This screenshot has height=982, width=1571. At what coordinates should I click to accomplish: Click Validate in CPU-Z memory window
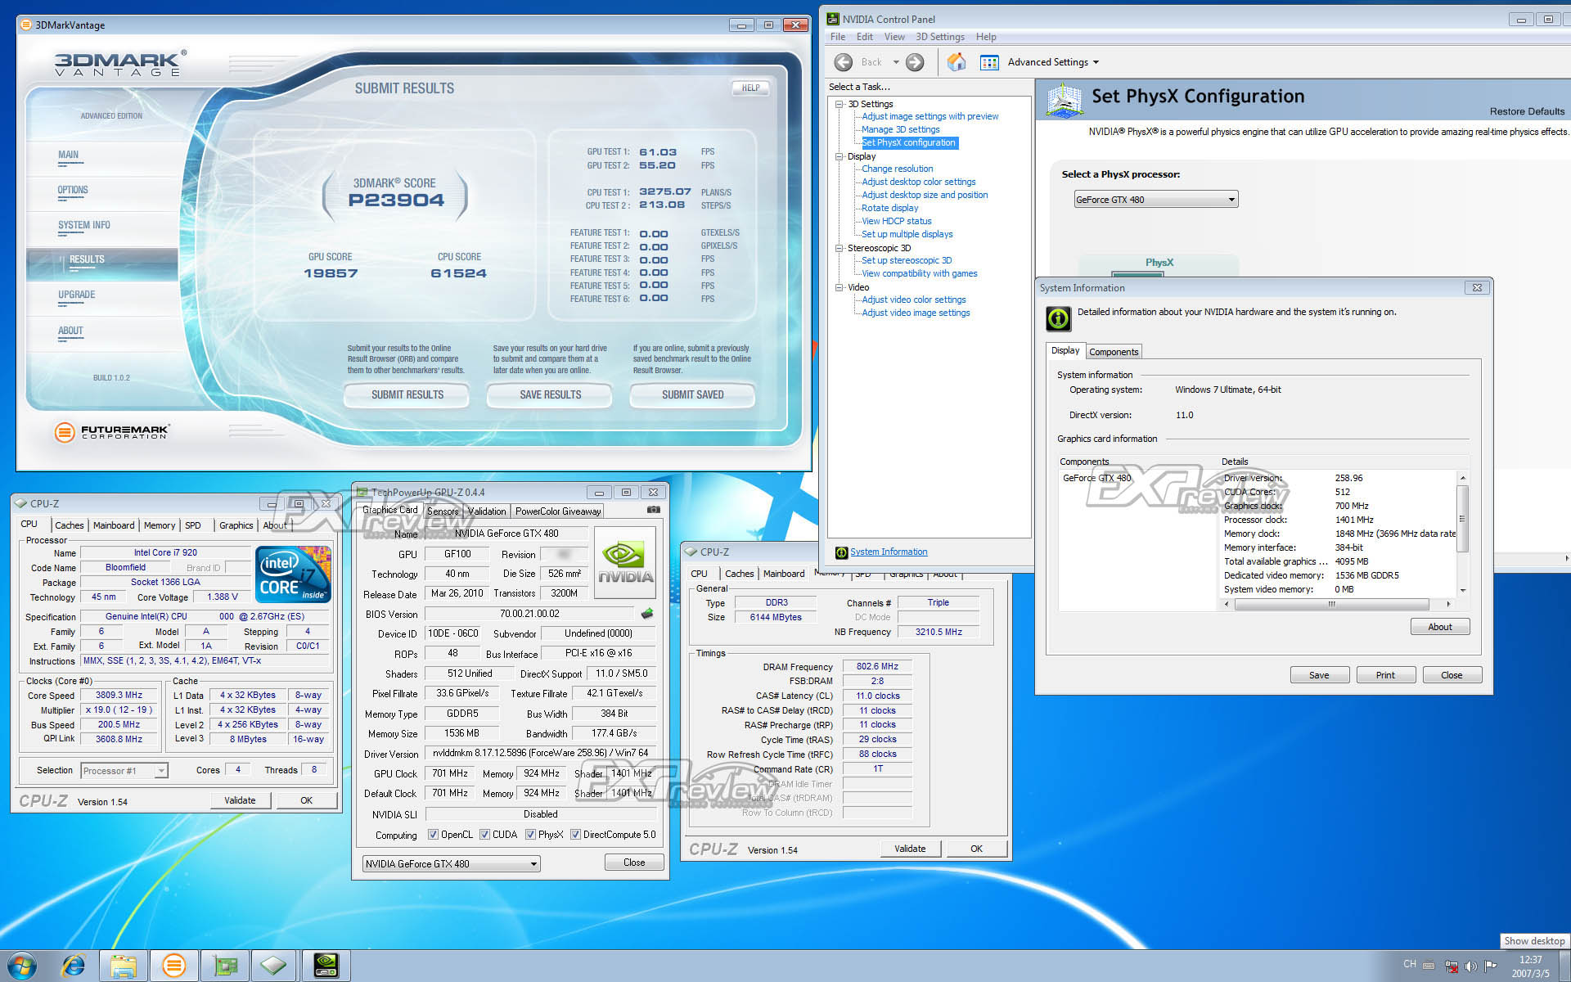(x=910, y=849)
